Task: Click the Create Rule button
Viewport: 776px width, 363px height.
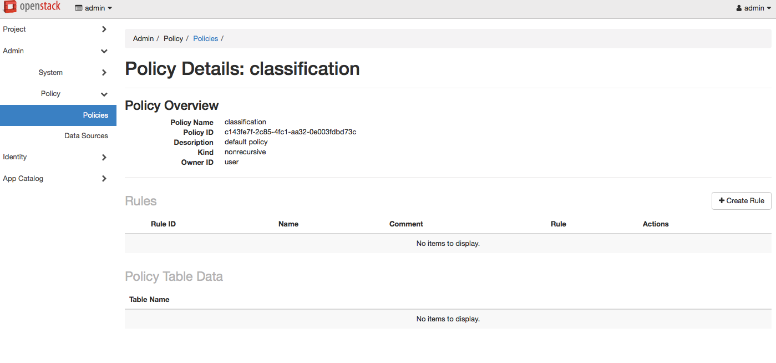Action: click(741, 201)
